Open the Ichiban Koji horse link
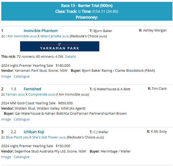 [x=34, y=132]
